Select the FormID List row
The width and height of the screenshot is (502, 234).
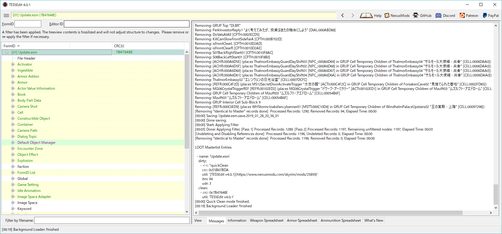(93, 173)
